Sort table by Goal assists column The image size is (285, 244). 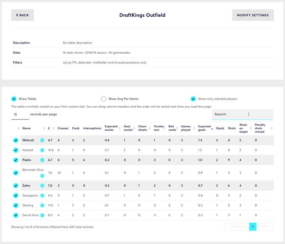[x=129, y=128]
